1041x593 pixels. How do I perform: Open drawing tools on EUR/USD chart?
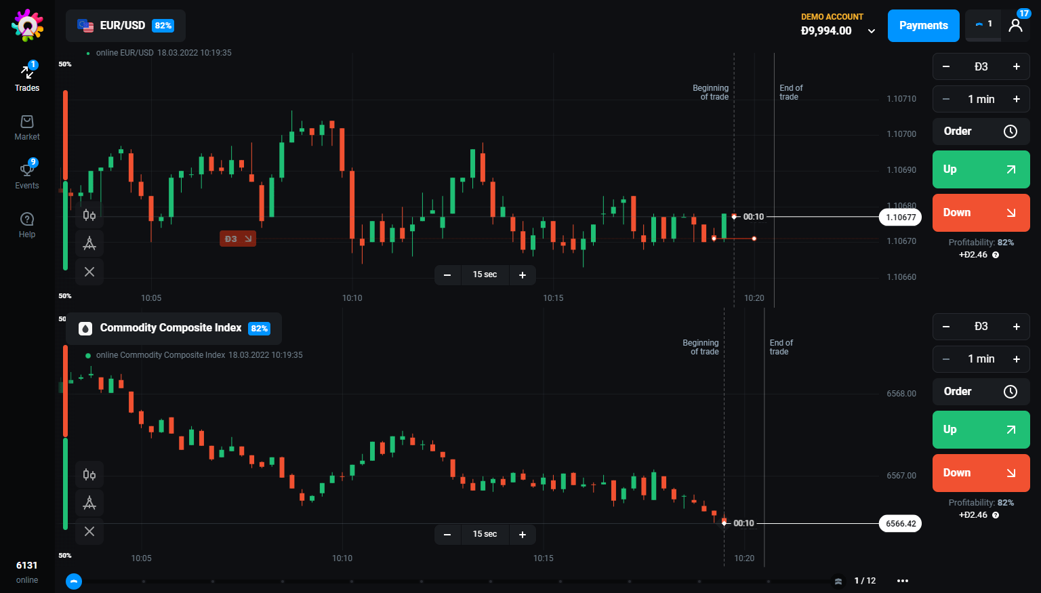(x=89, y=243)
